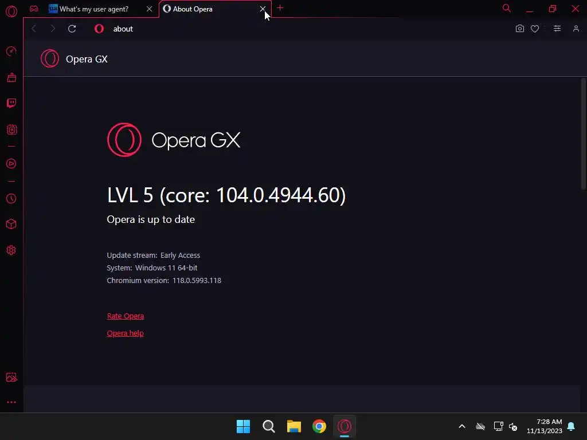Click the Update stream Early Access text

pyautogui.click(x=154, y=255)
